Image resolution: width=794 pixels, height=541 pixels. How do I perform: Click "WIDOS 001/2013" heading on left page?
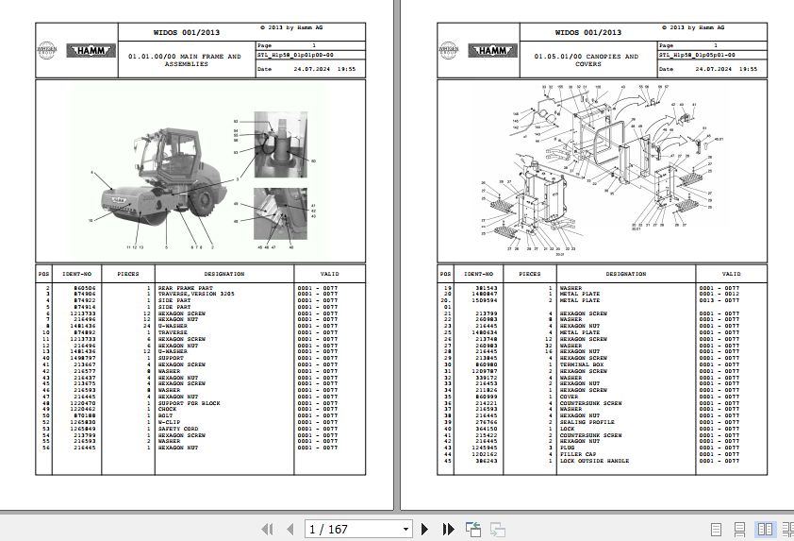187,32
